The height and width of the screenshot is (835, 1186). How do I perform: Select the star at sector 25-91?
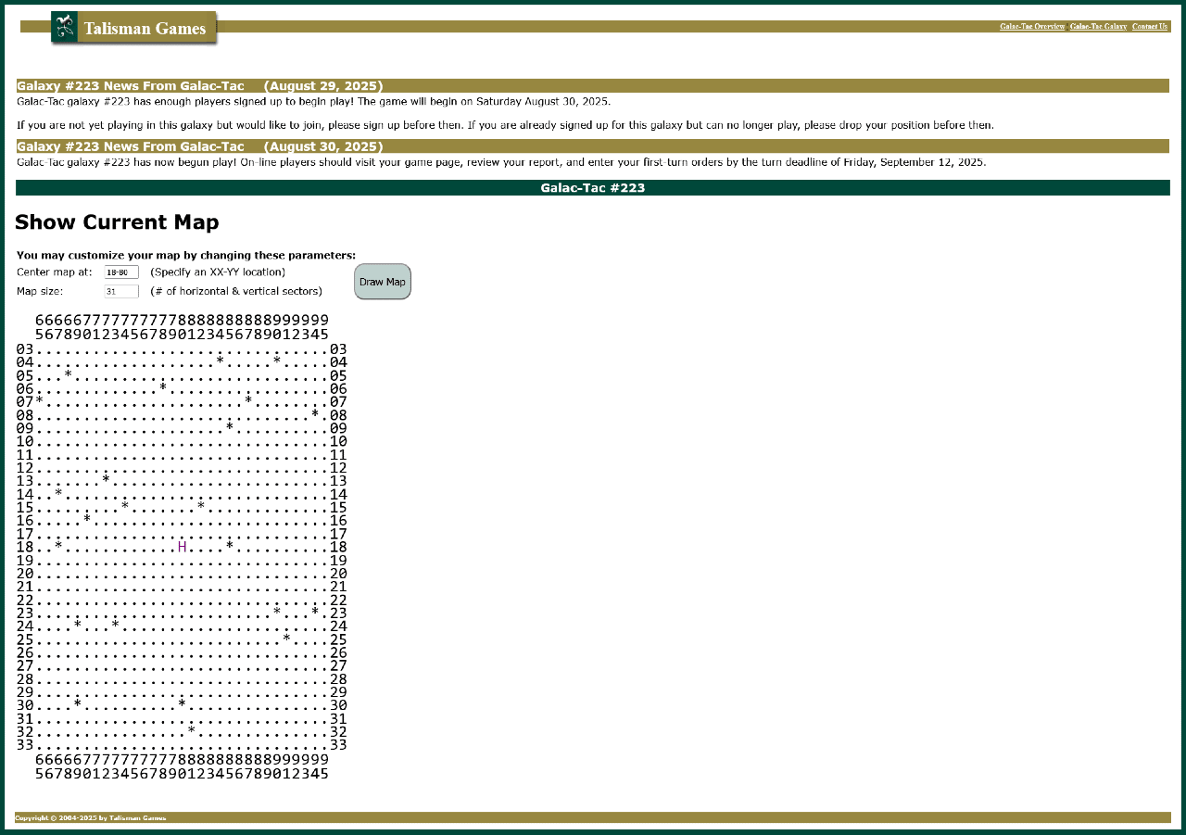286,640
